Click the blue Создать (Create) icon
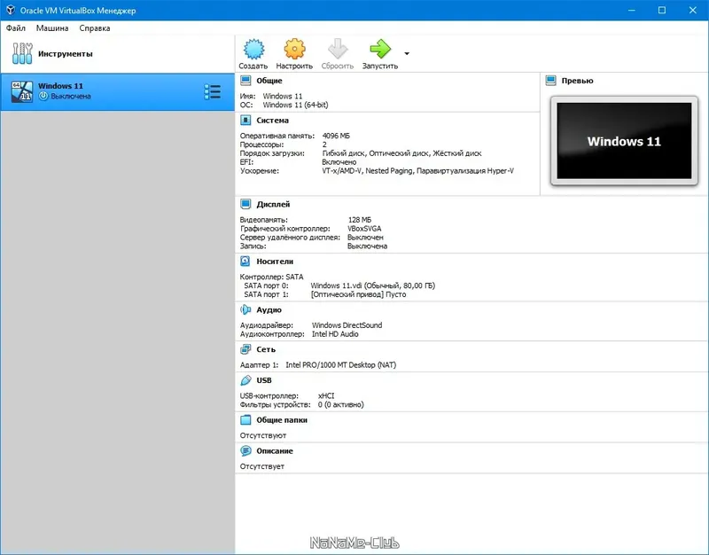709x555 pixels. click(x=253, y=49)
